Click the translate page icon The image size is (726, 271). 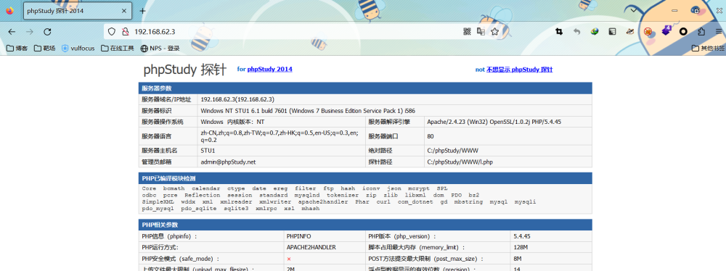click(481, 31)
